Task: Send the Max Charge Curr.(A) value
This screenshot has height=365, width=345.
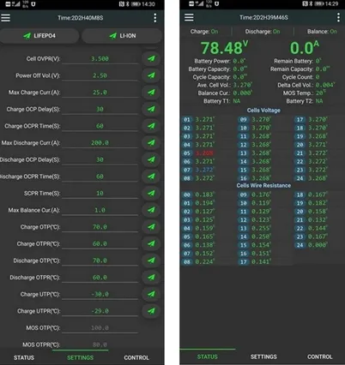Action: pyautogui.click(x=151, y=93)
